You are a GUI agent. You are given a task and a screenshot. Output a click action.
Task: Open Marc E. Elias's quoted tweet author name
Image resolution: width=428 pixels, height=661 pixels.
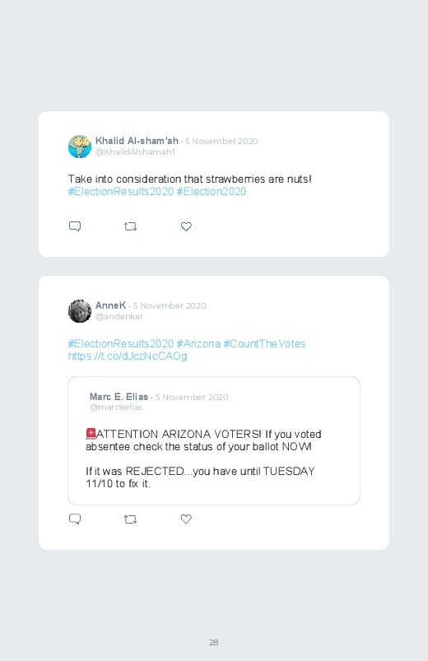click(x=119, y=397)
